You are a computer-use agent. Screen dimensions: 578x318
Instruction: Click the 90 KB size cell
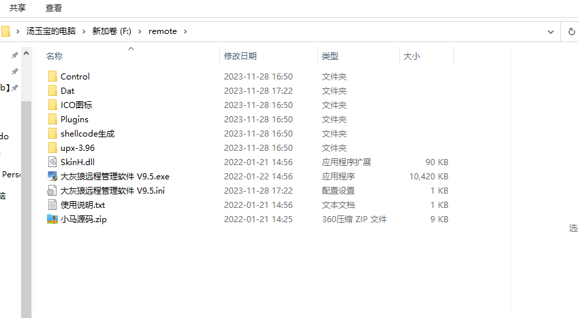pyautogui.click(x=437, y=162)
